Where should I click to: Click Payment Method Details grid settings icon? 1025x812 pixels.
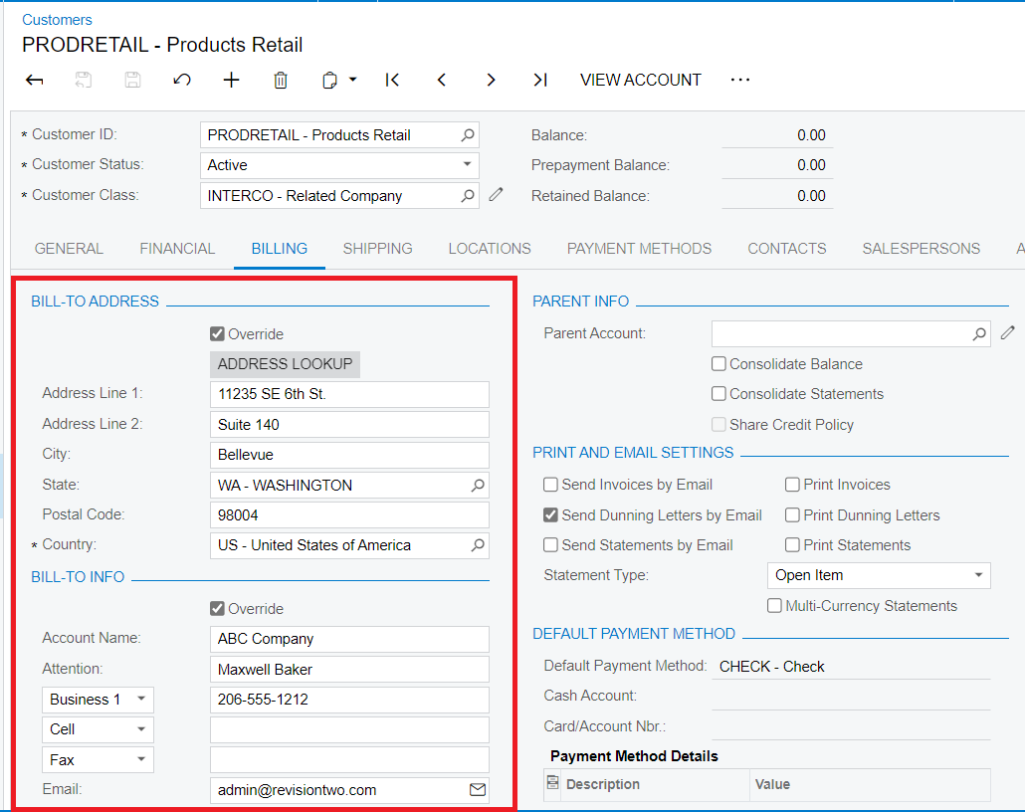(553, 782)
